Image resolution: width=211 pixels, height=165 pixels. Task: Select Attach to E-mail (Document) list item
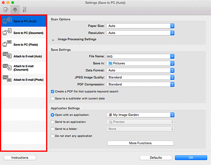click(24, 68)
